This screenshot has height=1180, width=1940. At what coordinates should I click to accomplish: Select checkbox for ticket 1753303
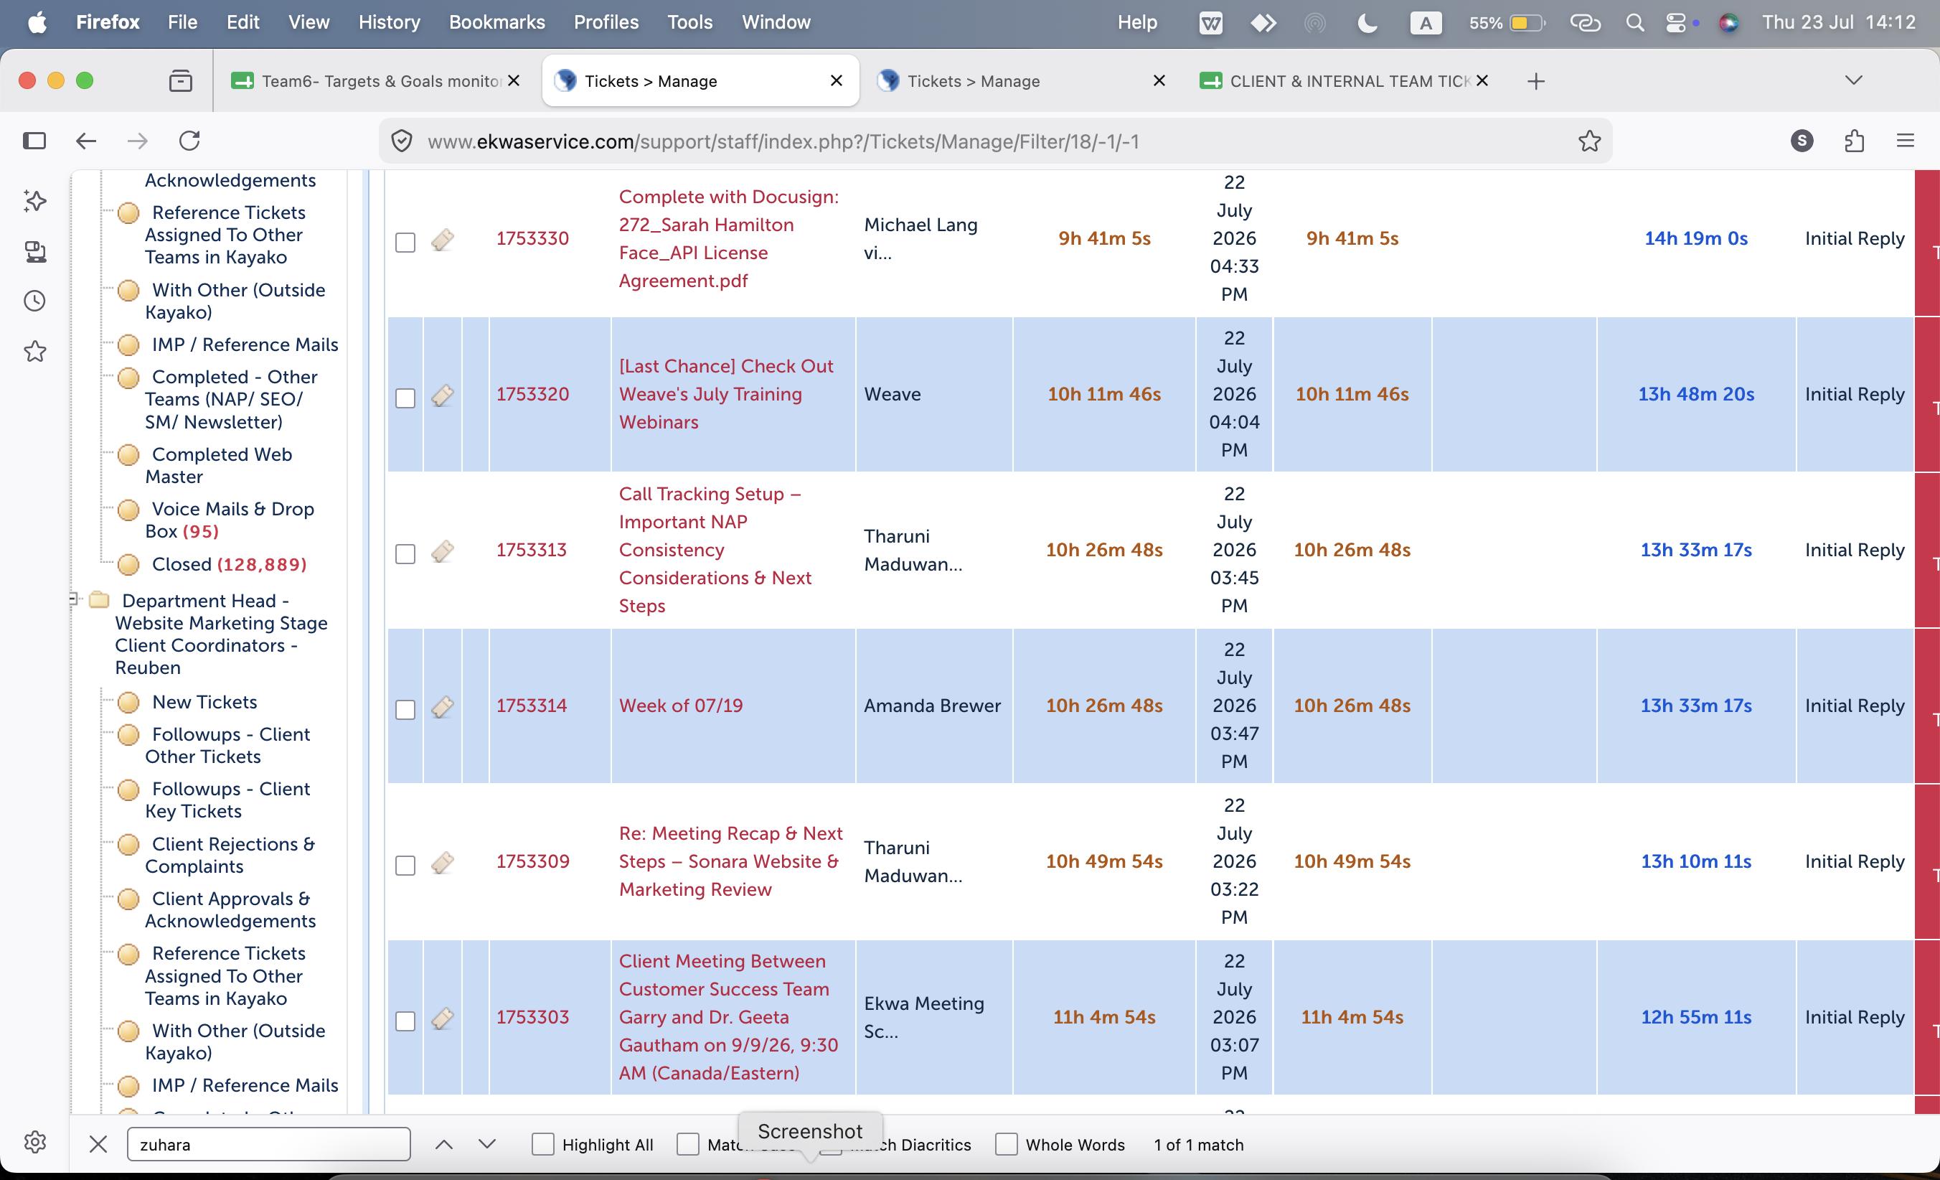click(x=405, y=1021)
